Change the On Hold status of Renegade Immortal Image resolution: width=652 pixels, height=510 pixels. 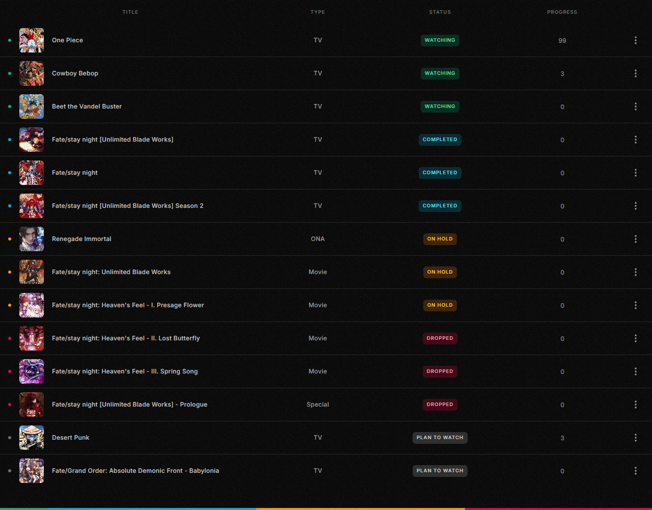click(x=440, y=239)
